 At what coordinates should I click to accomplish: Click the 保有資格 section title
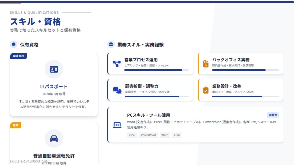pos(29,45)
